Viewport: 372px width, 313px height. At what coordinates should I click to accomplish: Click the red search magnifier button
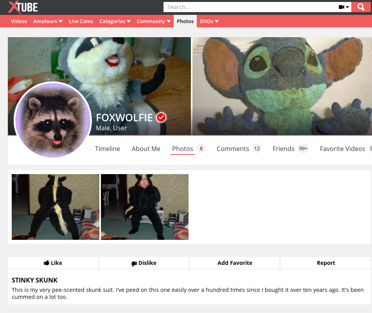point(361,7)
